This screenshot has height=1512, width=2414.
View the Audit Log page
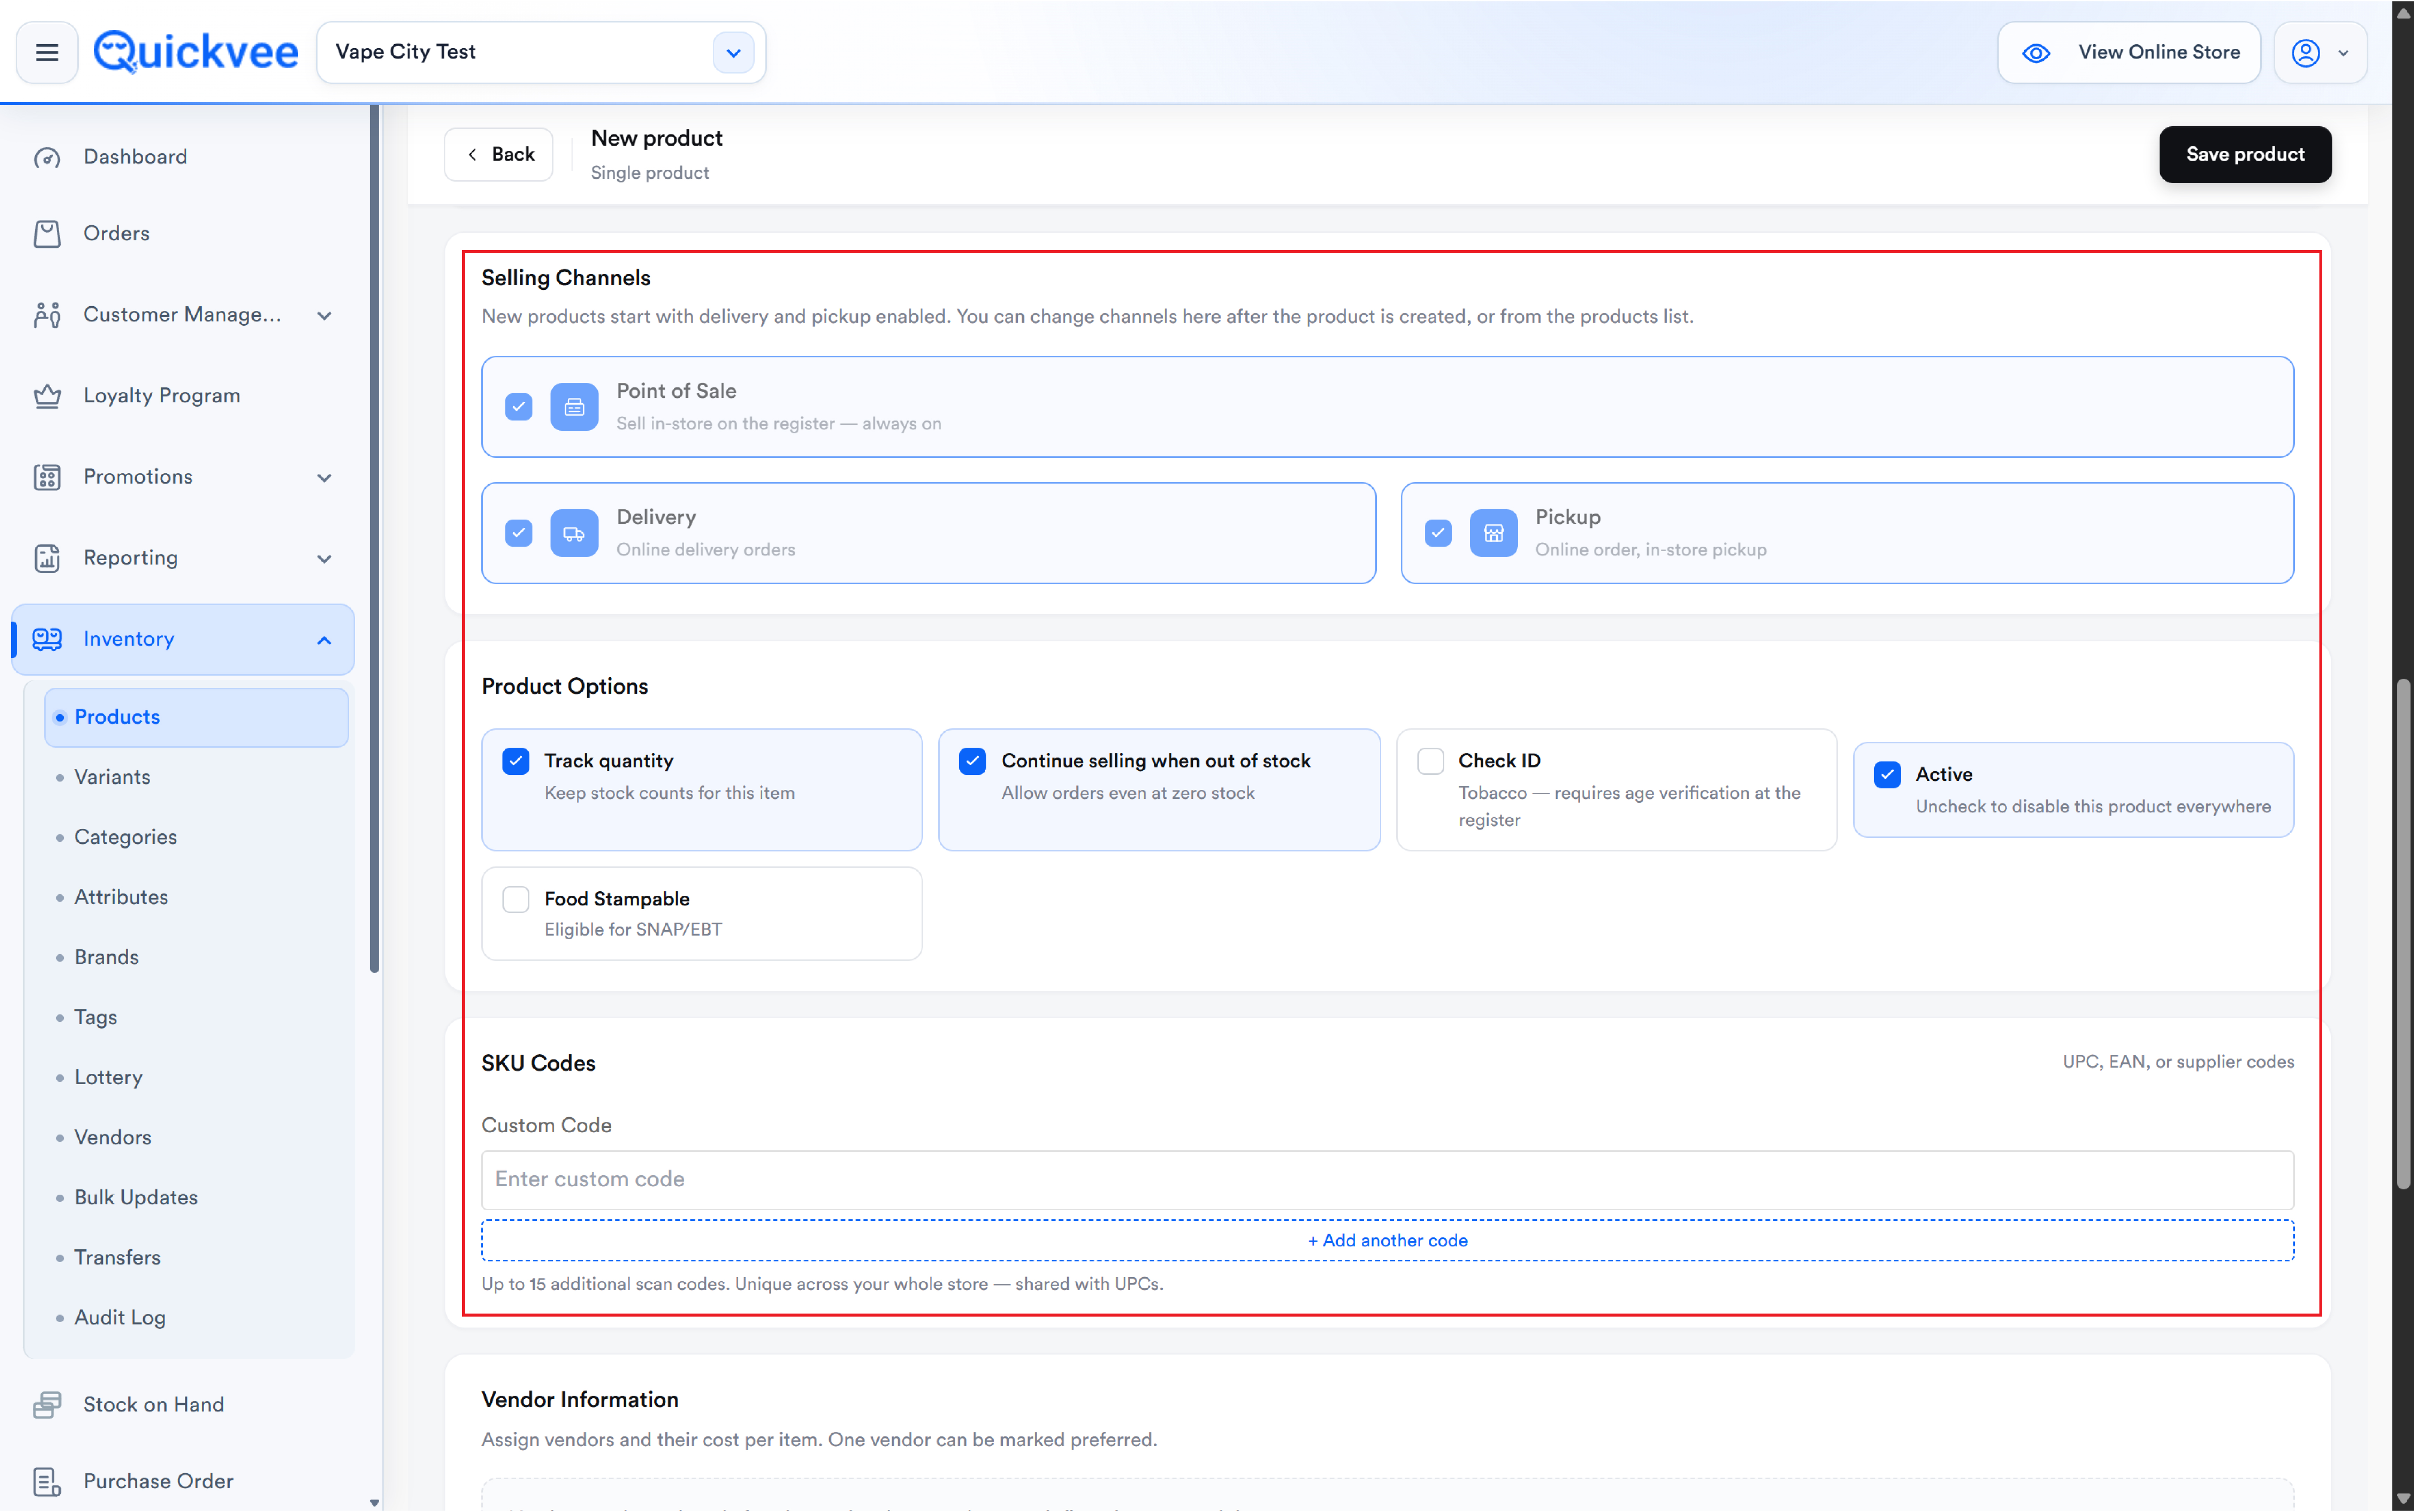120,1318
